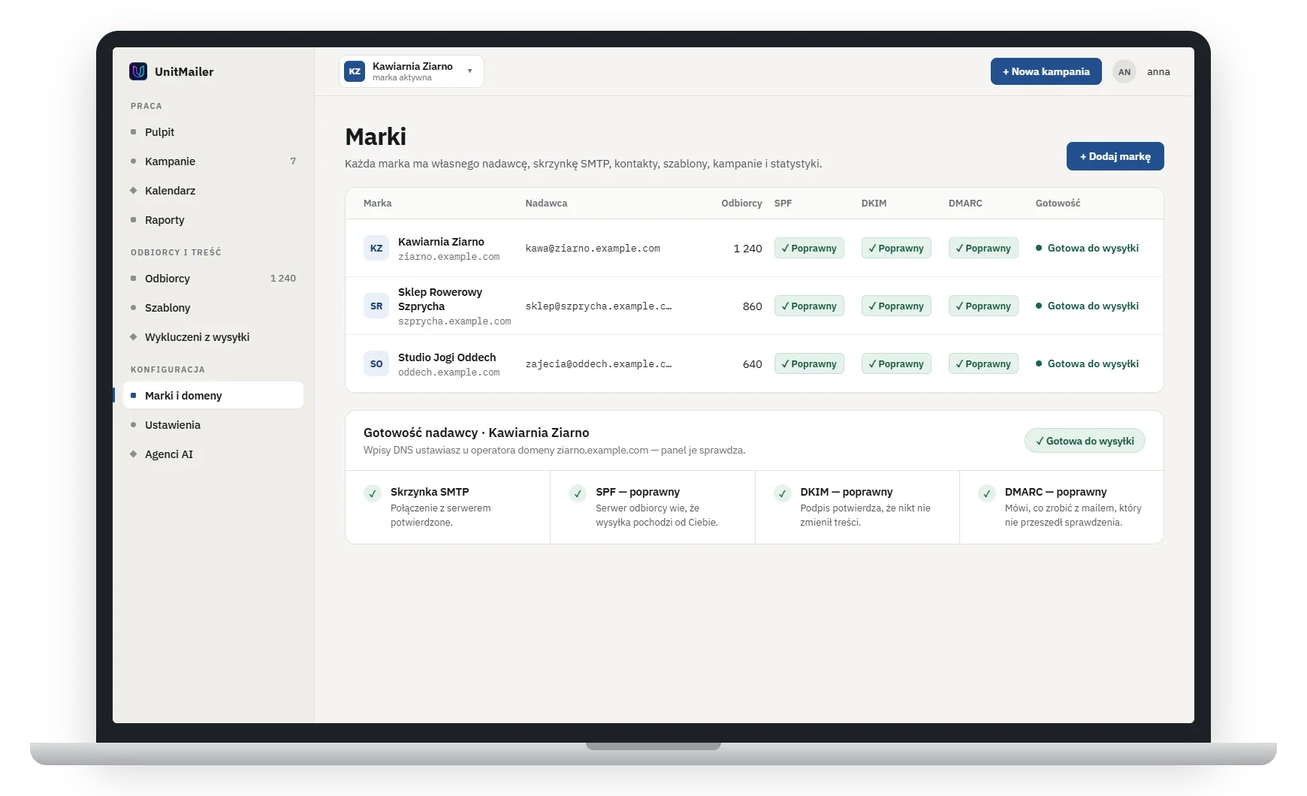
Task: Click the SPF Poprawny badge for Kawiarnia Ziarno
Action: click(809, 248)
